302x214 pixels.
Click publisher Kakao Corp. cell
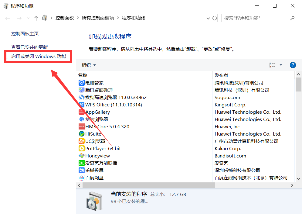click(228, 148)
